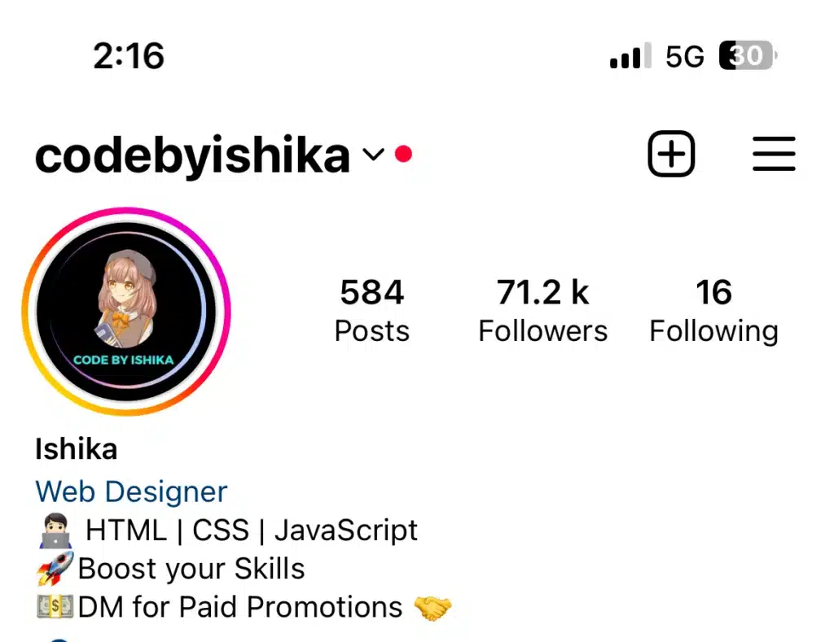The image size is (834, 642).
Task: Tap the dollar banknote emoji
Action: [55, 607]
